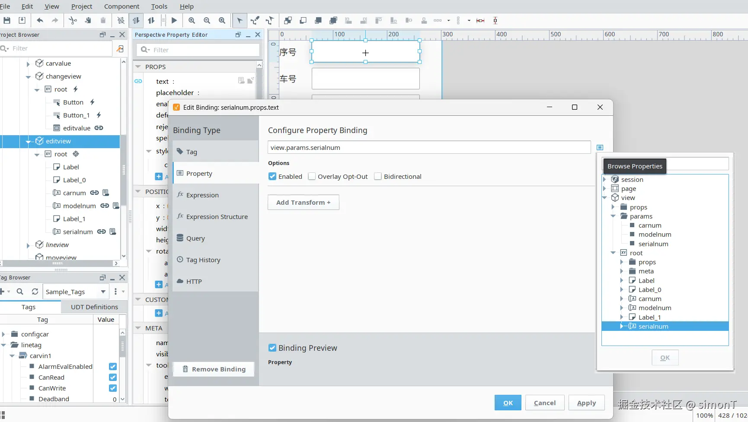Click the Cancel button
748x422 pixels.
[545, 403]
